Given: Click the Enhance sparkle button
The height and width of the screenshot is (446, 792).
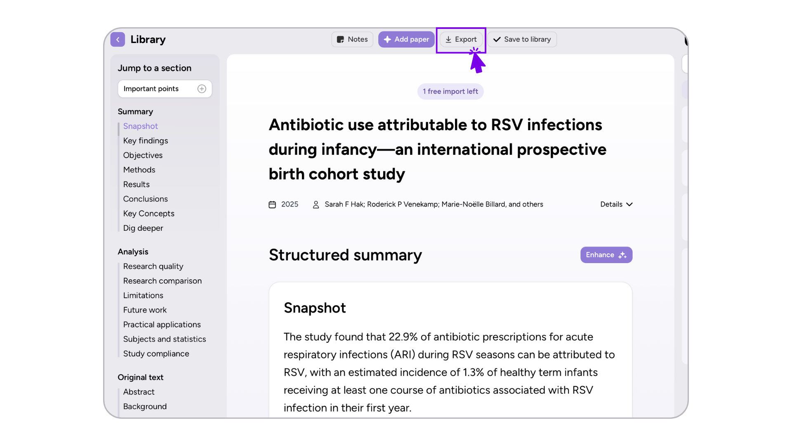Looking at the screenshot, I should click(606, 255).
